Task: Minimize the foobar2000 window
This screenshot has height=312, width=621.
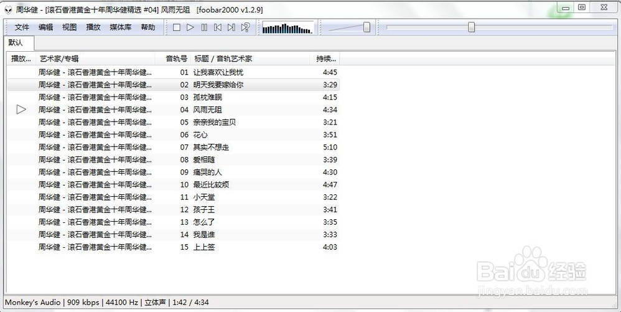Action: [566, 7]
